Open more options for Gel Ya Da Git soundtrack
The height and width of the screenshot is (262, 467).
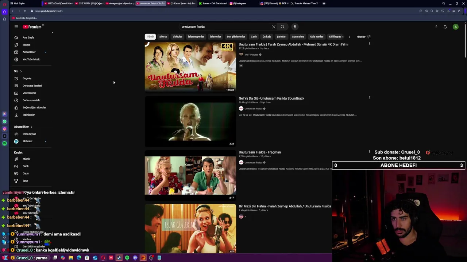click(369, 98)
